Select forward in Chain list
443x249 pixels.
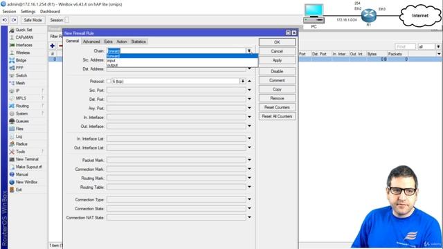click(x=182, y=56)
